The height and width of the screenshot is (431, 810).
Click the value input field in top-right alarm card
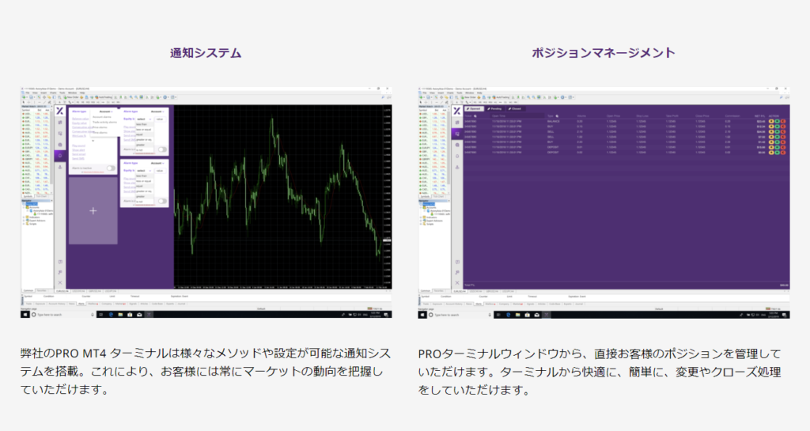pos(159,119)
